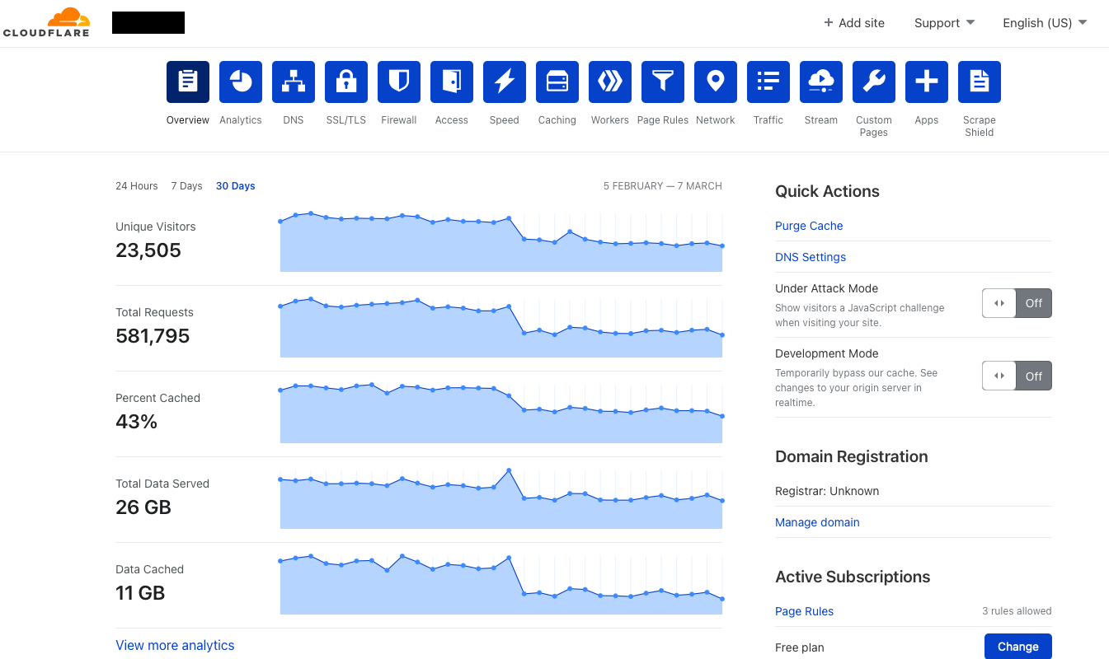This screenshot has height=659, width=1109.
Task: Toggle Development Mode switch
Action: tap(1017, 376)
